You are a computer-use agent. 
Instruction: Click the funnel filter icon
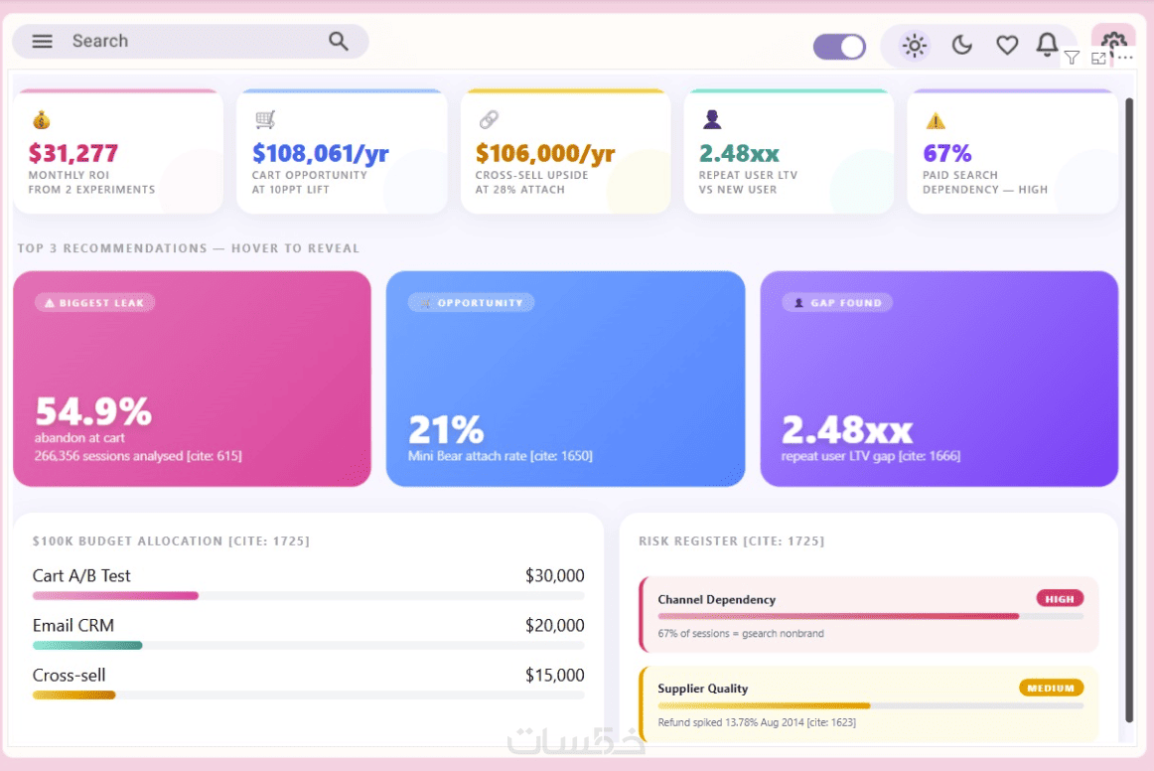(x=1072, y=58)
